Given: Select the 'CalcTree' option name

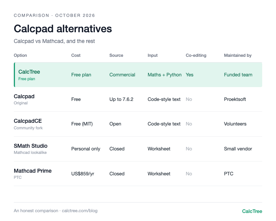Looking at the screenshot, I should [x=29, y=72].
